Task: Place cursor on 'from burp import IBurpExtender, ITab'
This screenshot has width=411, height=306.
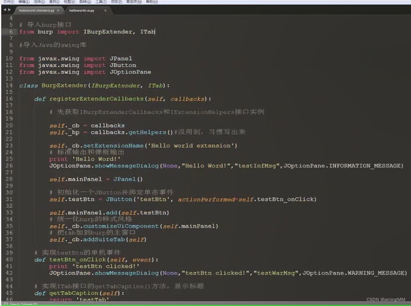Action: pyautogui.click(x=87, y=32)
